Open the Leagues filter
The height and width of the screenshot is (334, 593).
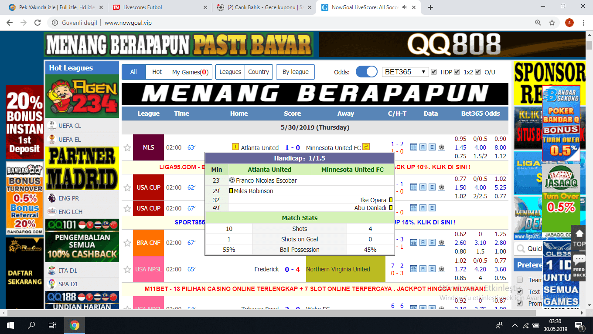230,72
